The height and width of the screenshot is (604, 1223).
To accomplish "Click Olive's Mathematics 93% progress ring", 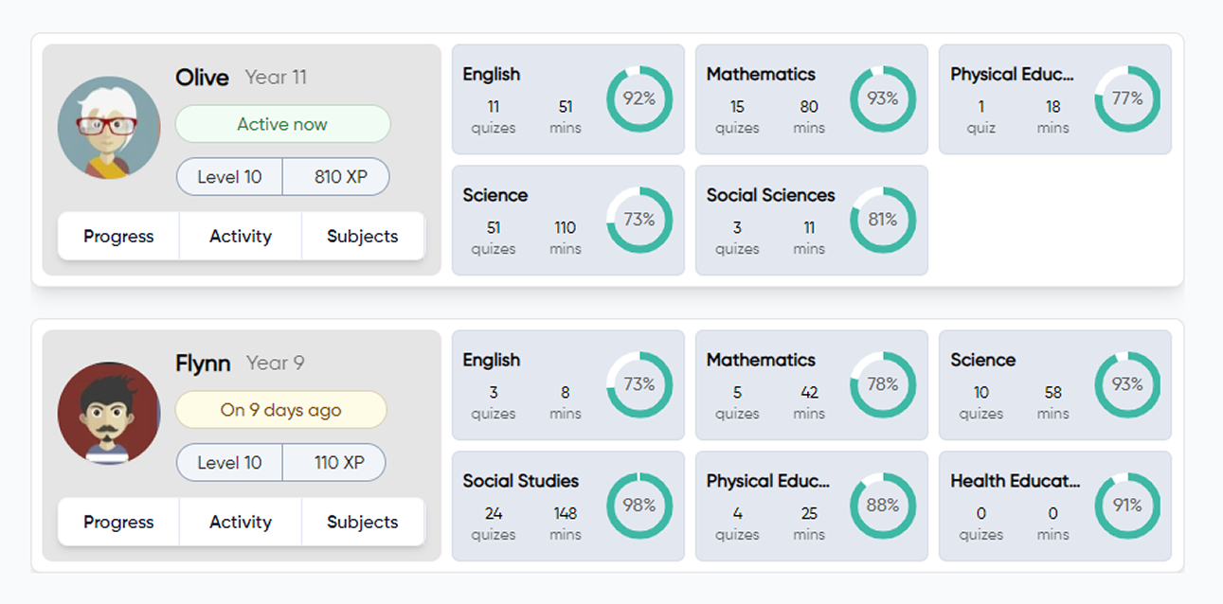I will (883, 98).
